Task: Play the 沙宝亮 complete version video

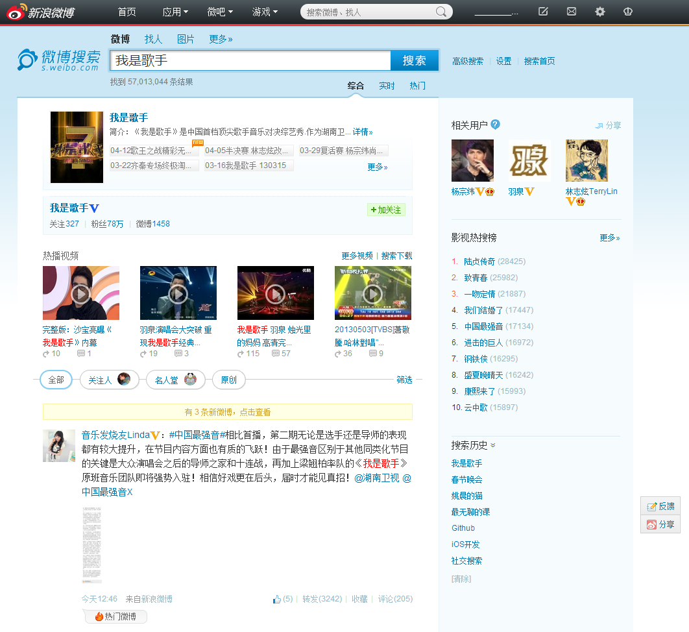Action: click(81, 293)
